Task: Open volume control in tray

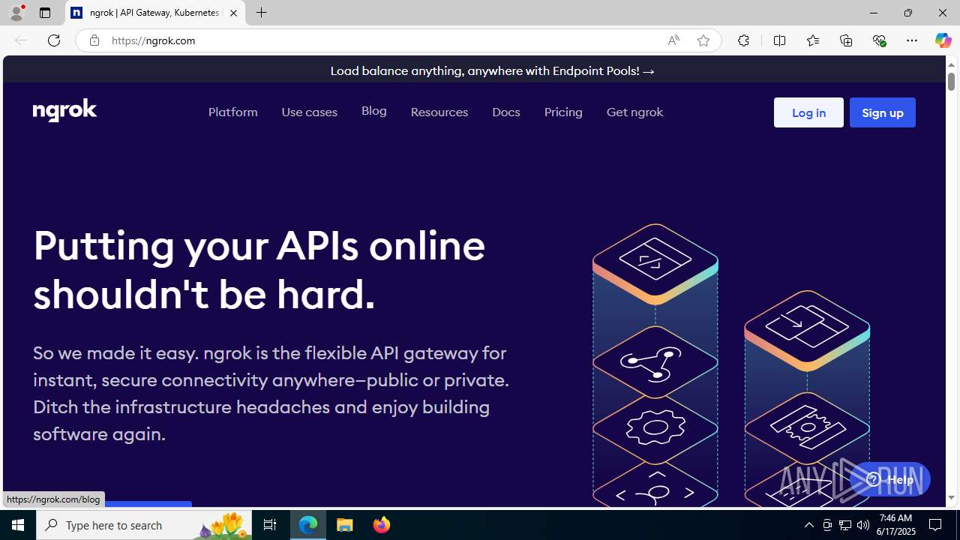Action: 863,525
